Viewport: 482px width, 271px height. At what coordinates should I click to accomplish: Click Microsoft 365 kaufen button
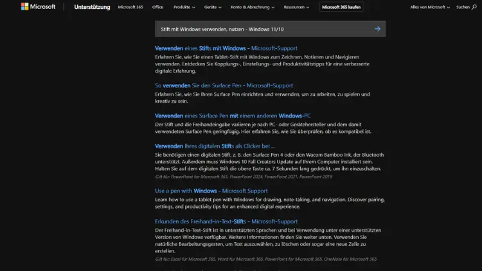(341, 7)
